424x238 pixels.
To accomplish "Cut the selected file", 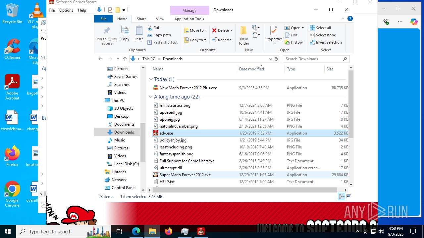I will tap(153, 28).
